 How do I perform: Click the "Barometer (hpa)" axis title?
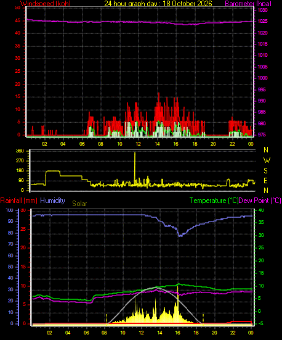pyautogui.click(x=248, y=4)
